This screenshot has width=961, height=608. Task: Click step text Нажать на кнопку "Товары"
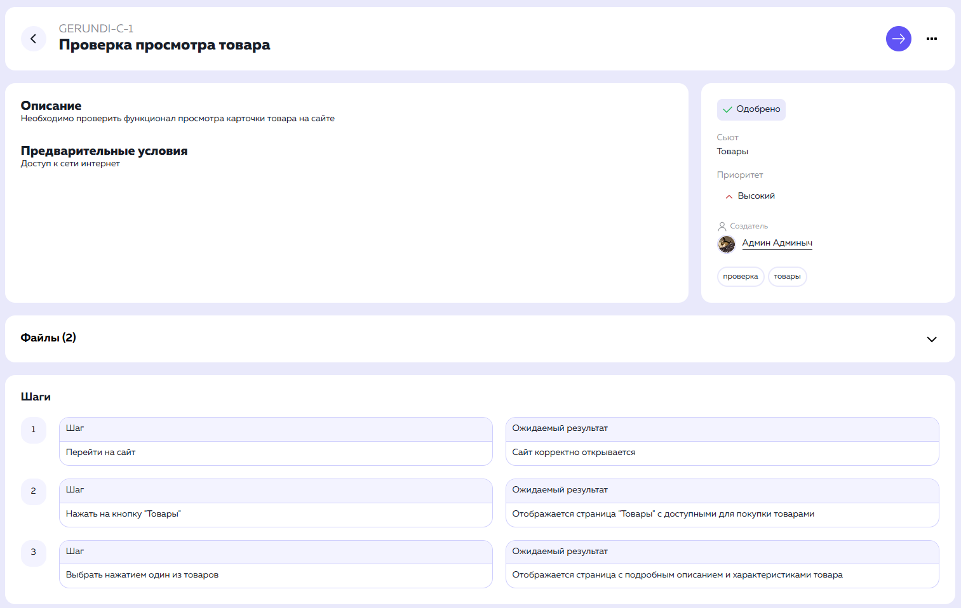(123, 514)
